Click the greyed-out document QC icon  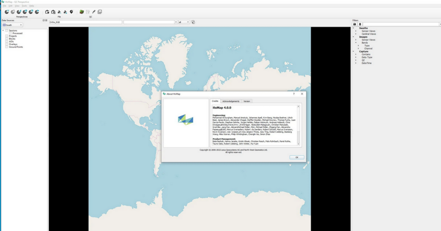coord(88,12)
